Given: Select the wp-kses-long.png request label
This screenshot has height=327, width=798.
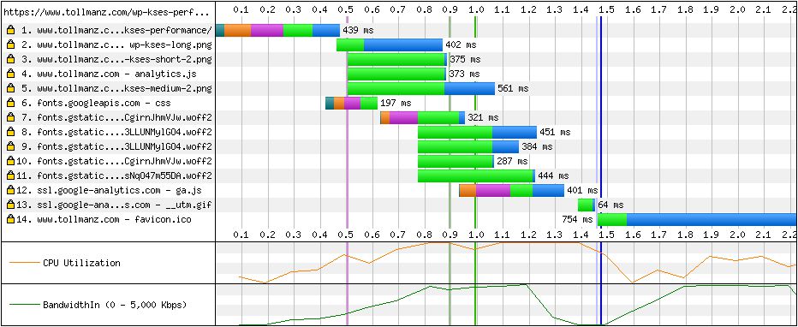Looking at the screenshot, I should (x=116, y=45).
